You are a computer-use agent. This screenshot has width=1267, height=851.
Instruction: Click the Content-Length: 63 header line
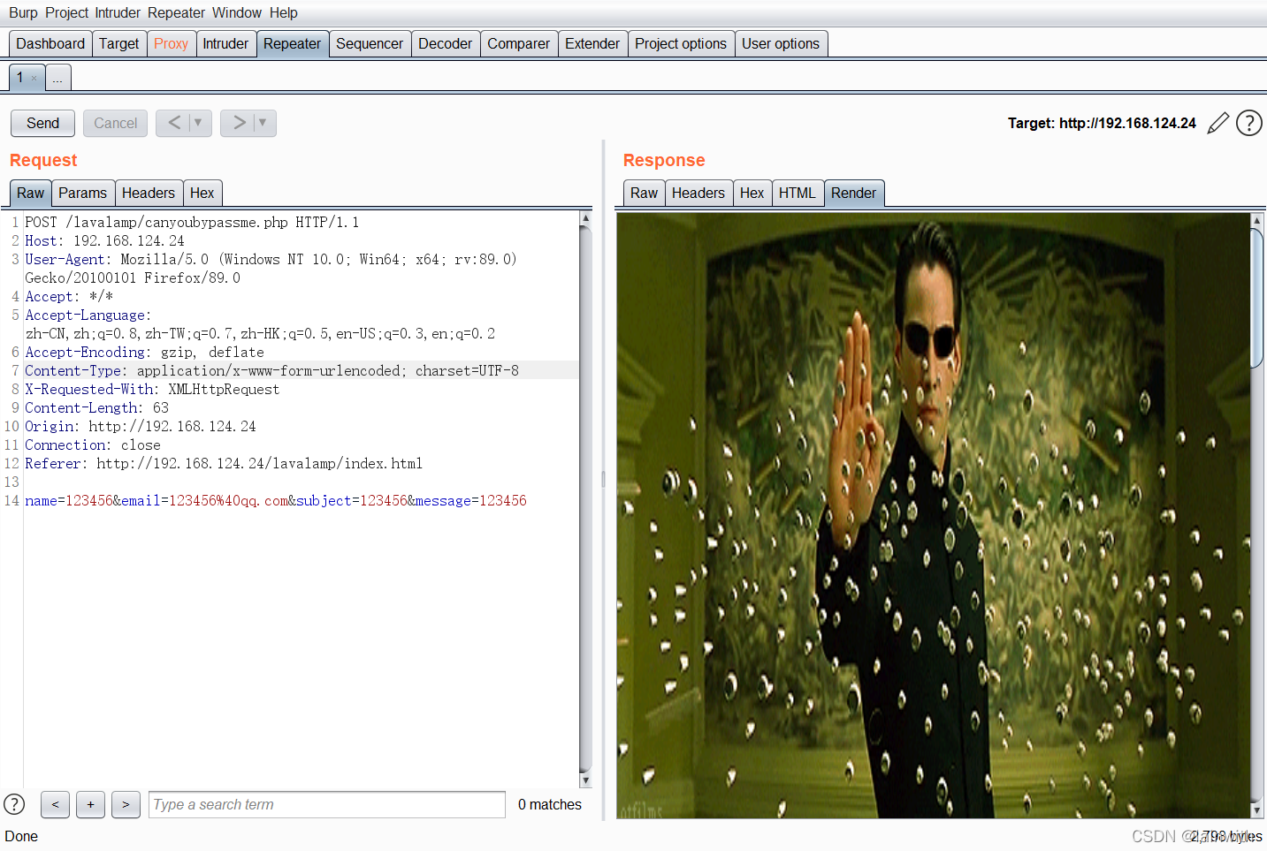pos(96,407)
